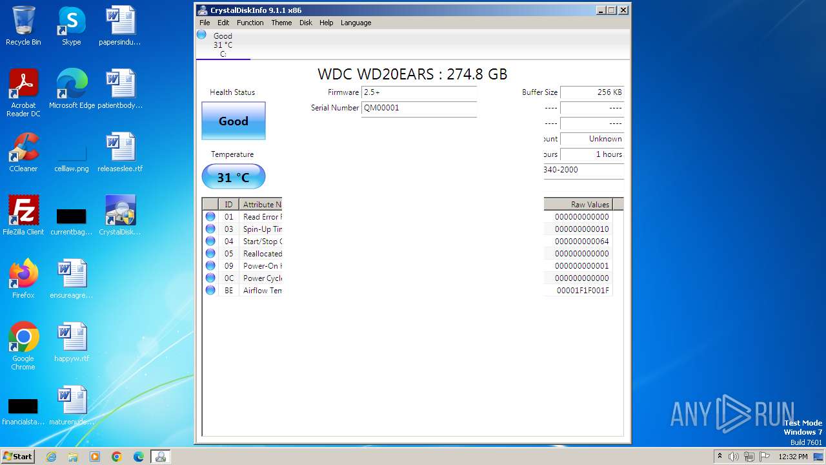Click the power-on count field showing Unknown
Viewport: 826px width, 465px height.
tap(592, 139)
